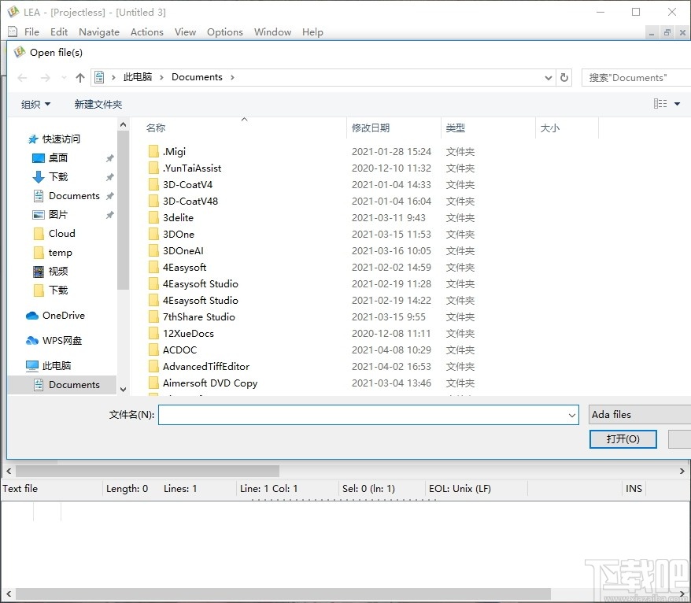The height and width of the screenshot is (603, 691).
Task: Select the 3DOneAI folder icon
Action: [153, 251]
